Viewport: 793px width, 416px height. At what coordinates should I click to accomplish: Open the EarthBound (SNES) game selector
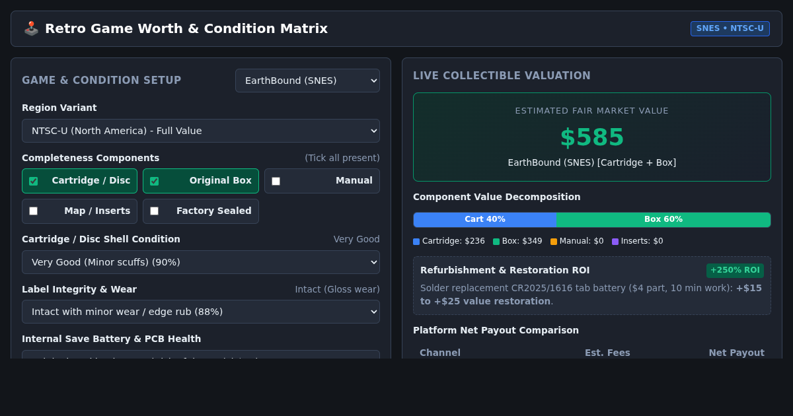pyautogui.click(x=307, y=81)
